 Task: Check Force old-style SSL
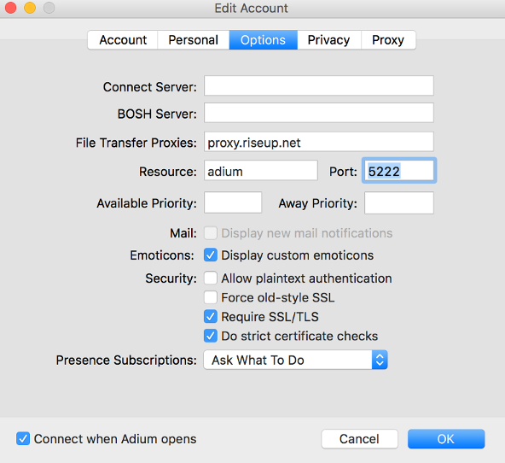point(211,297)
